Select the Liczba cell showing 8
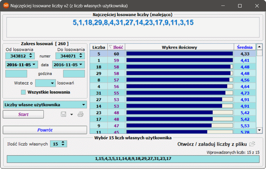The image size is (266, 169). (x=99, y=80)
